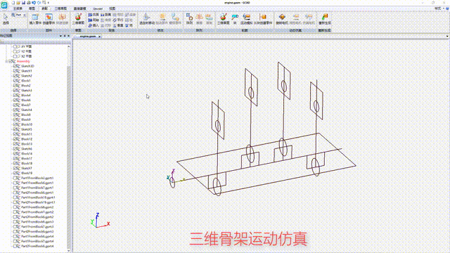Select Sketch4 in the feature tree
This screenshot has height=253, width=450.
click(27, 110)
